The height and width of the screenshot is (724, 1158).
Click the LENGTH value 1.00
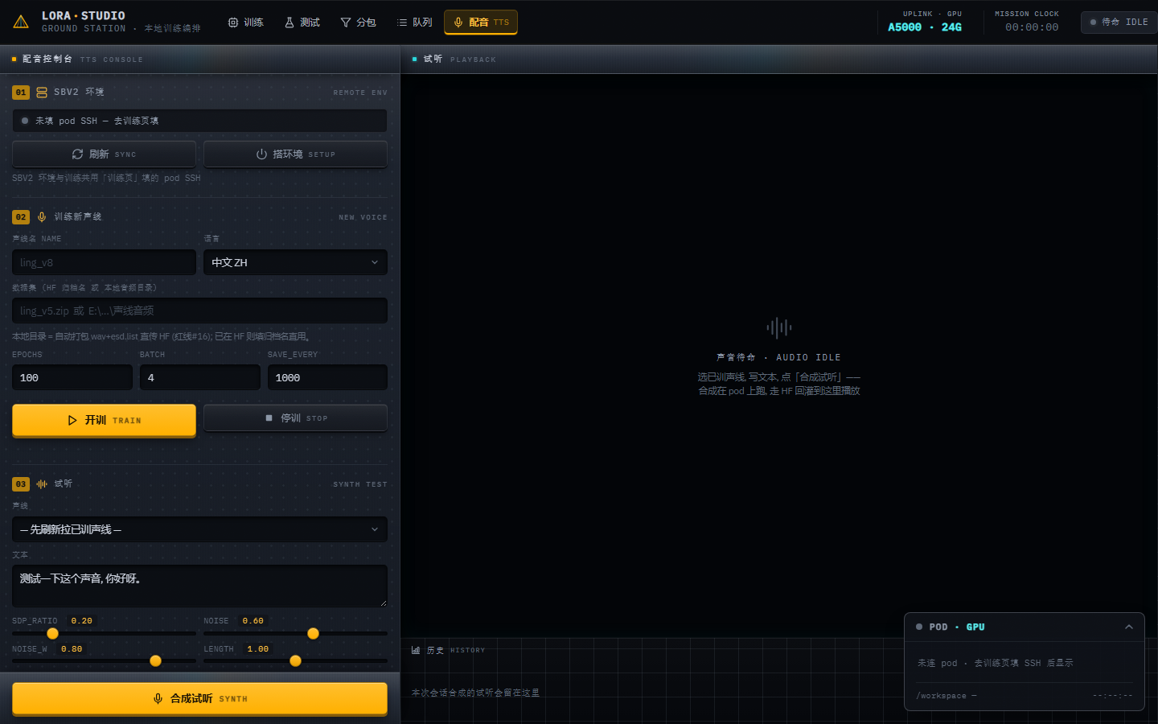(257, 649)
